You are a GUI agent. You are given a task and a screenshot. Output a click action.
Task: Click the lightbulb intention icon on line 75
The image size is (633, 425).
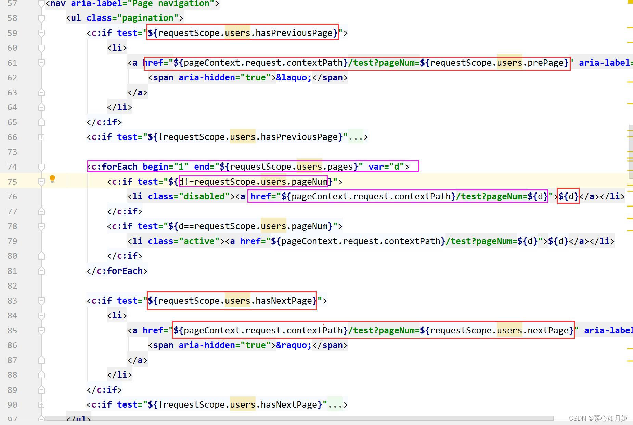(52, 179)
